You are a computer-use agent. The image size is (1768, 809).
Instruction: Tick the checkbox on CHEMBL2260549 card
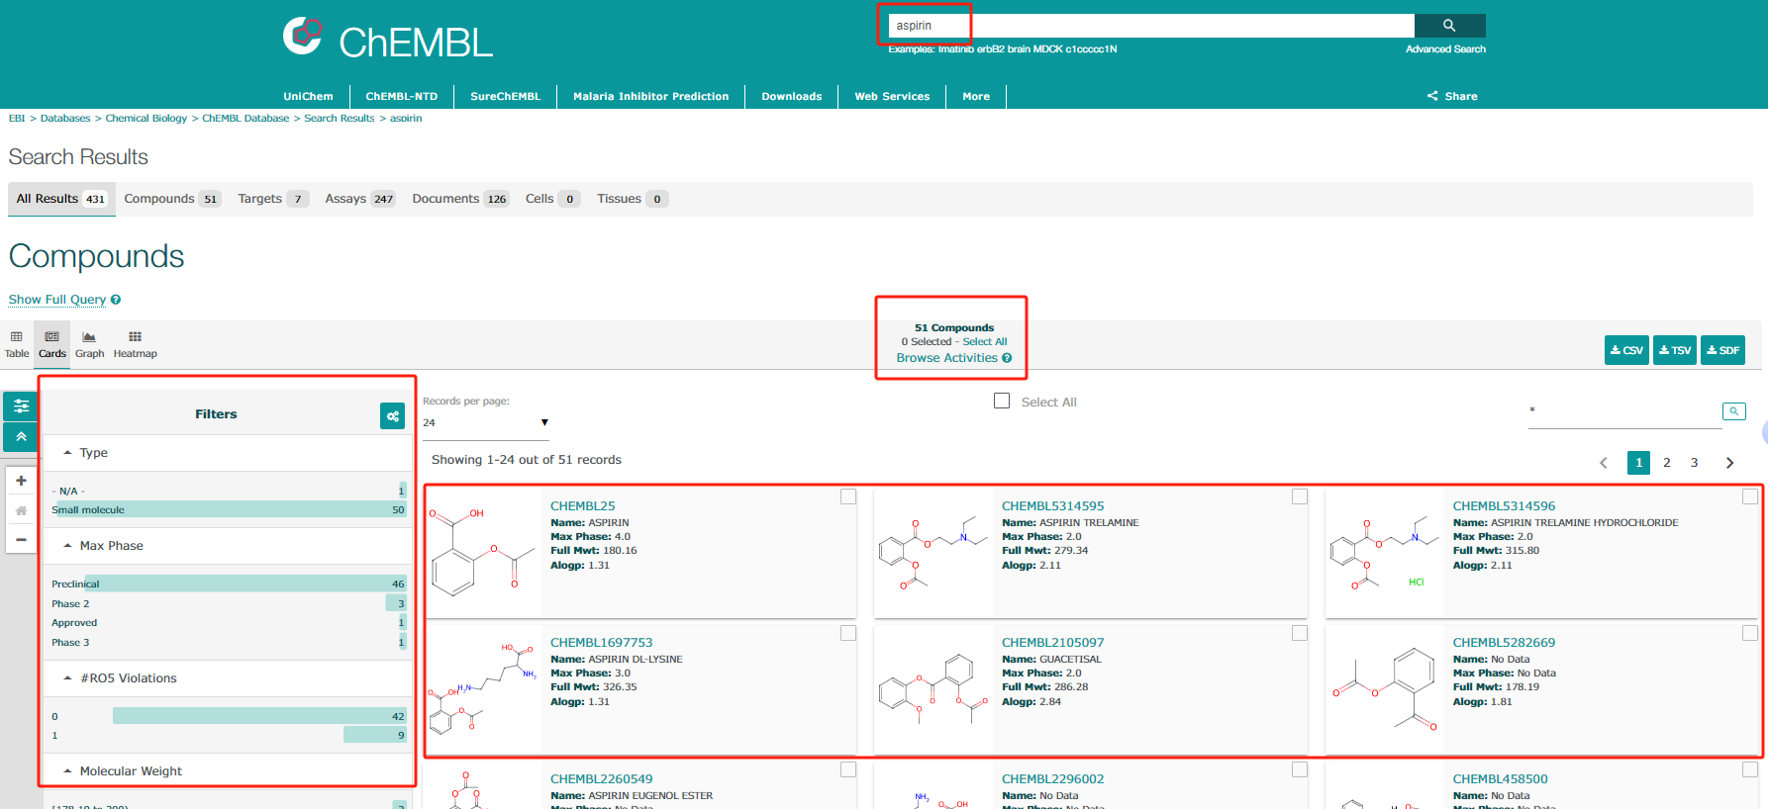(848, 769)
